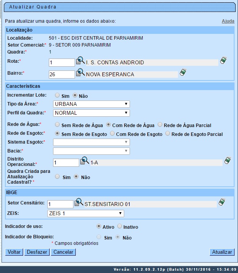238x273 pixels.
Task: Choose Rede de Água Parcial option
Action: coord(160,125)
